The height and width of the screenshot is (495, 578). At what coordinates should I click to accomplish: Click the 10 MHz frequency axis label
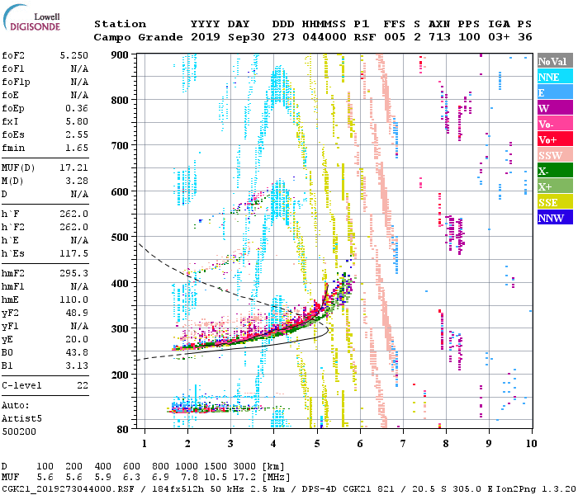pyautogui.click(x=531, y=444)
